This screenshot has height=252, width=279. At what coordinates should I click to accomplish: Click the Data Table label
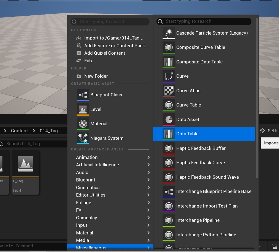pos(187,134)
